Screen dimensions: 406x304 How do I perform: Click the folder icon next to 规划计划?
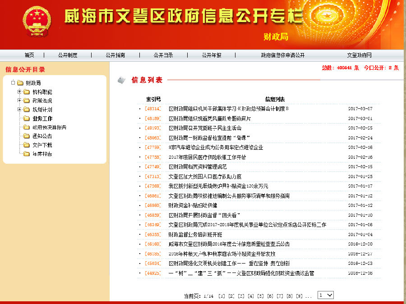click(27, 110)
